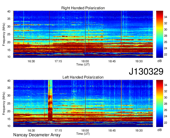This screenshot has width=170, height=138.
Task: Click the J130329 observation identifier
Action: [x=146, y=71]
